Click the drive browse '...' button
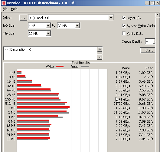Viewport: 160px width, 152px height. (x=23, y=18)
